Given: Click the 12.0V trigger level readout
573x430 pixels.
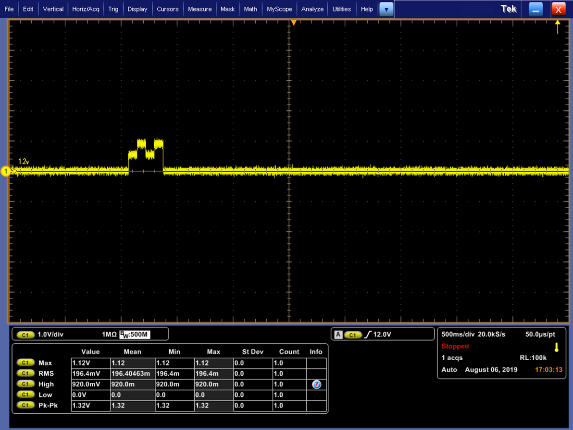Looking at the screenshot, I should tap(382, 334).
